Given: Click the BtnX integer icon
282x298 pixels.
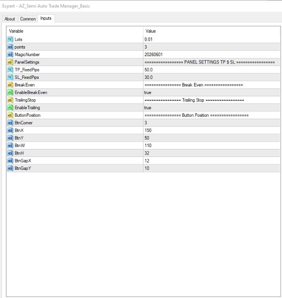Looking at the screenshot, I should 10,130.
